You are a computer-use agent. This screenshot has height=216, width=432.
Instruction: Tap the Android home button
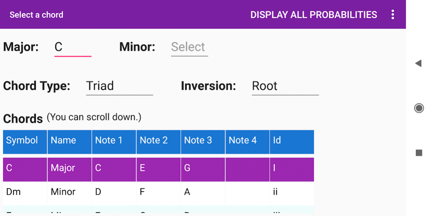coord(418,108)
